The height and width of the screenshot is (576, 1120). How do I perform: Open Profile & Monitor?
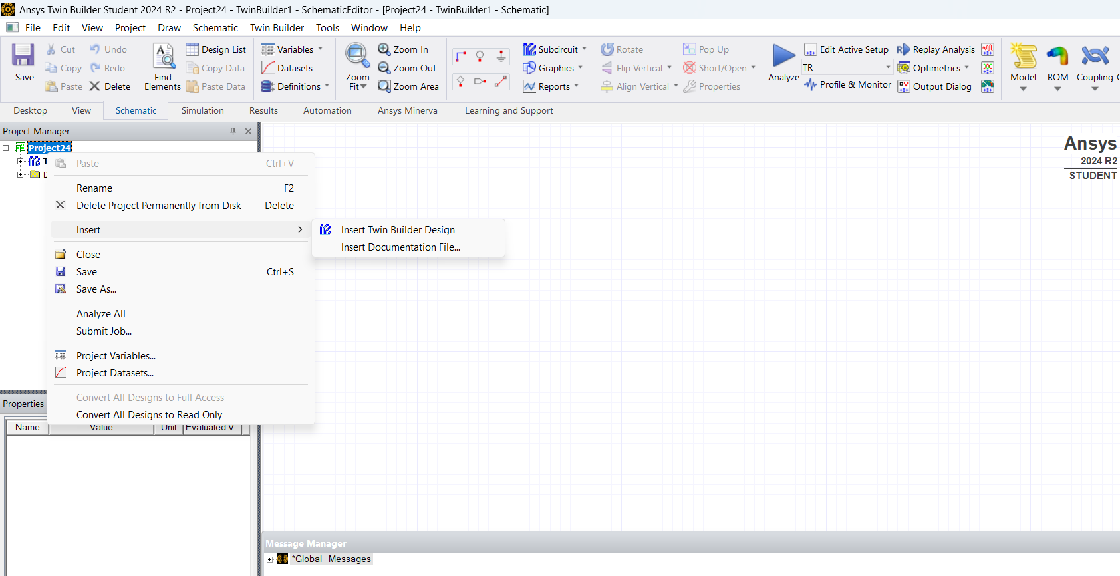pos(847,84)
